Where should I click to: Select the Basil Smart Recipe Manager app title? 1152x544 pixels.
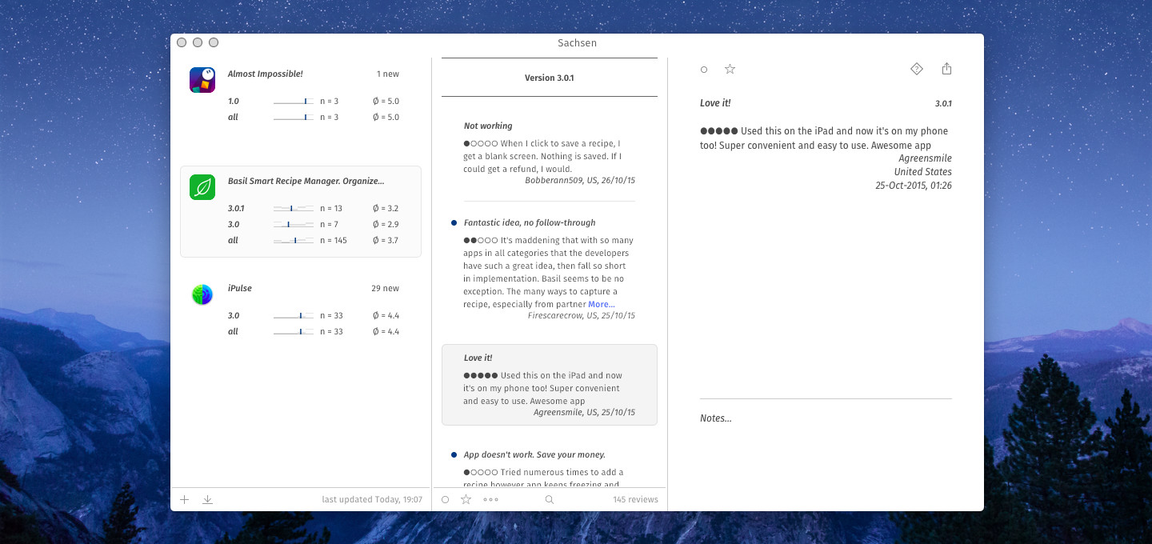point(306,181)
